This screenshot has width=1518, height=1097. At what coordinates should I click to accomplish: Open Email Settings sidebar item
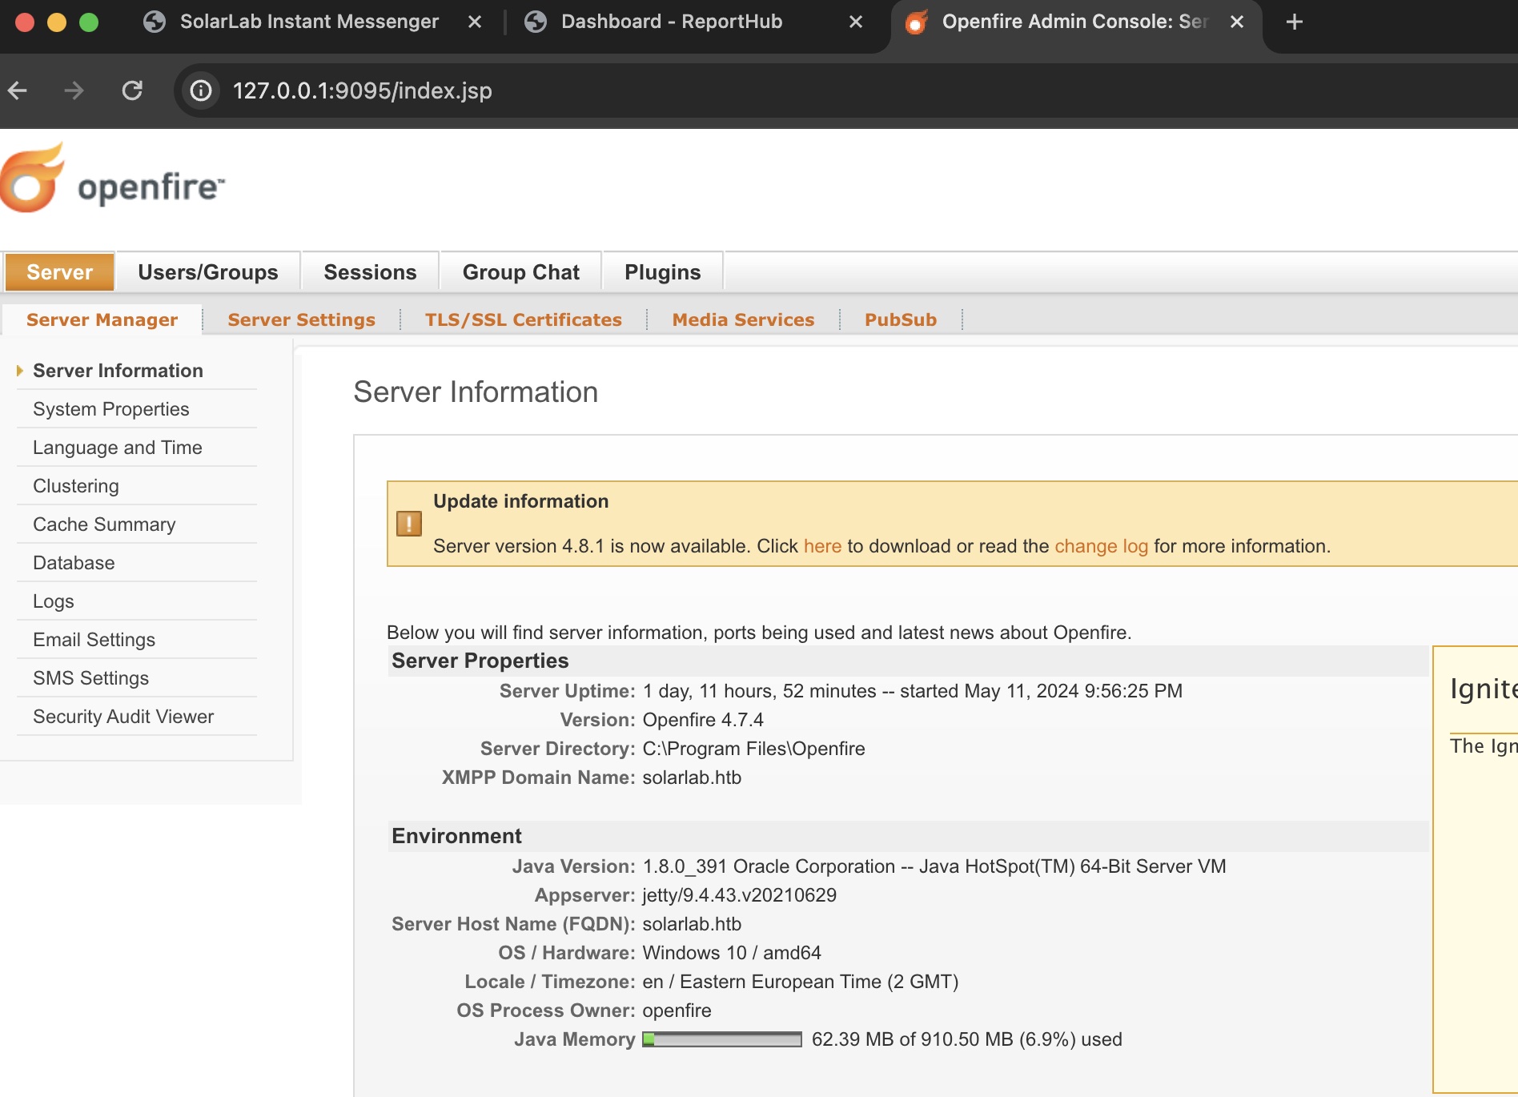pyautogui.click(x=94, y=640)
